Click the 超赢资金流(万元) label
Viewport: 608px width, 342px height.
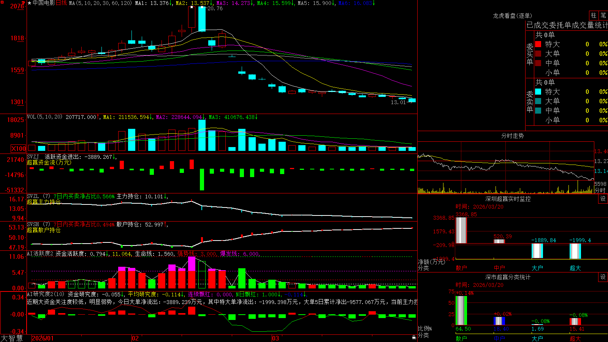49,162
